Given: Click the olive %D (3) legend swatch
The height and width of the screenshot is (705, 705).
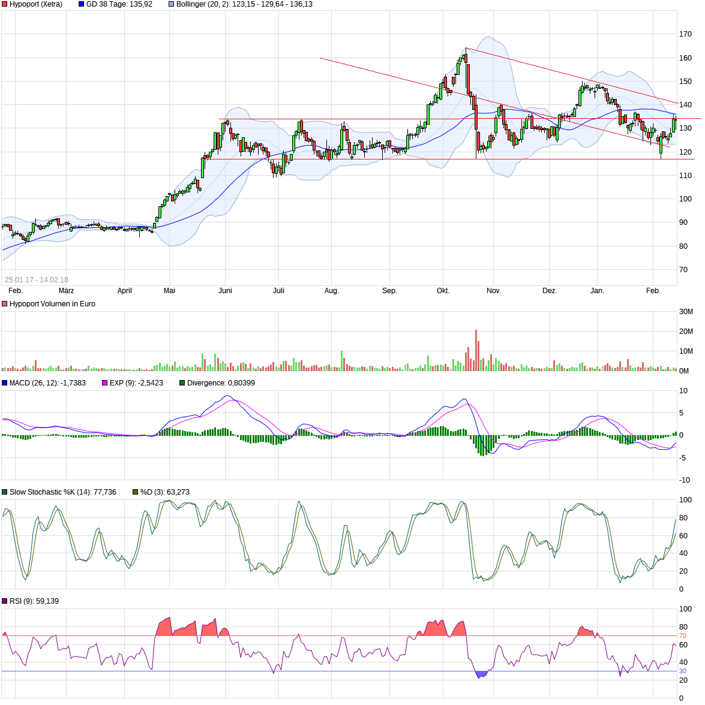Looking at the screenshot, I should [136, 492].
